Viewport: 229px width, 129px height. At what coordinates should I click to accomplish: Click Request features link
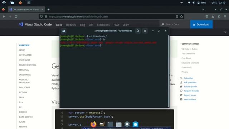coord(191,91)
